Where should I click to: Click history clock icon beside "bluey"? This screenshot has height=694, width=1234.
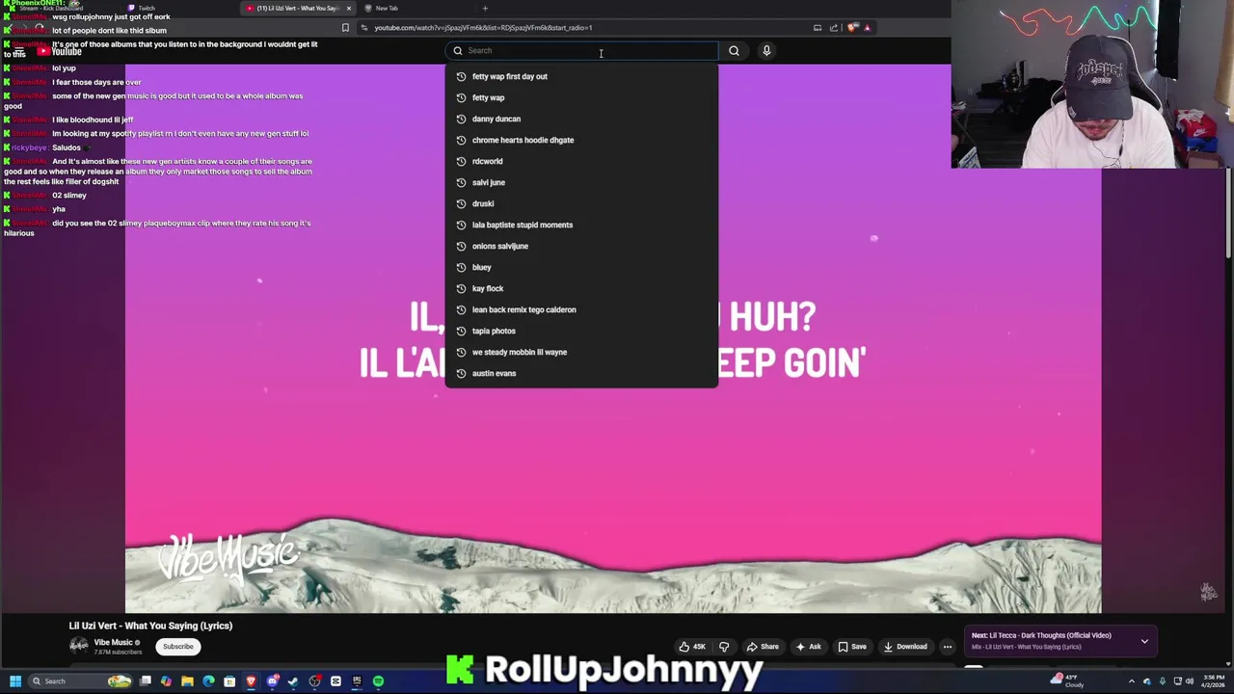pyautogui.click(x=461, y=267)
